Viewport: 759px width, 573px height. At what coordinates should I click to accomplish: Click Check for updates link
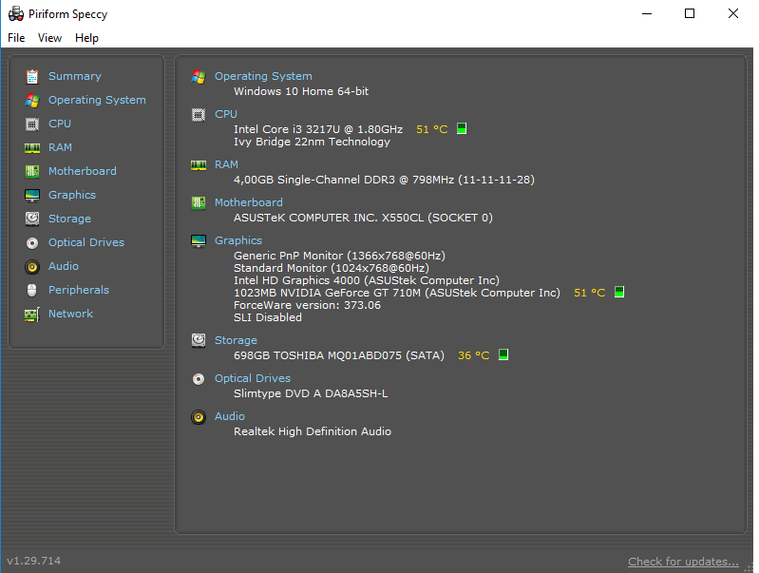click(684, 562)
